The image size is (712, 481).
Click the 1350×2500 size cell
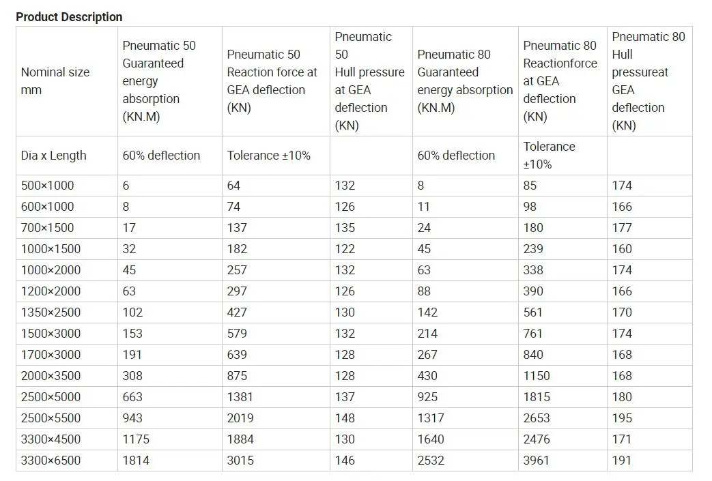51,312
